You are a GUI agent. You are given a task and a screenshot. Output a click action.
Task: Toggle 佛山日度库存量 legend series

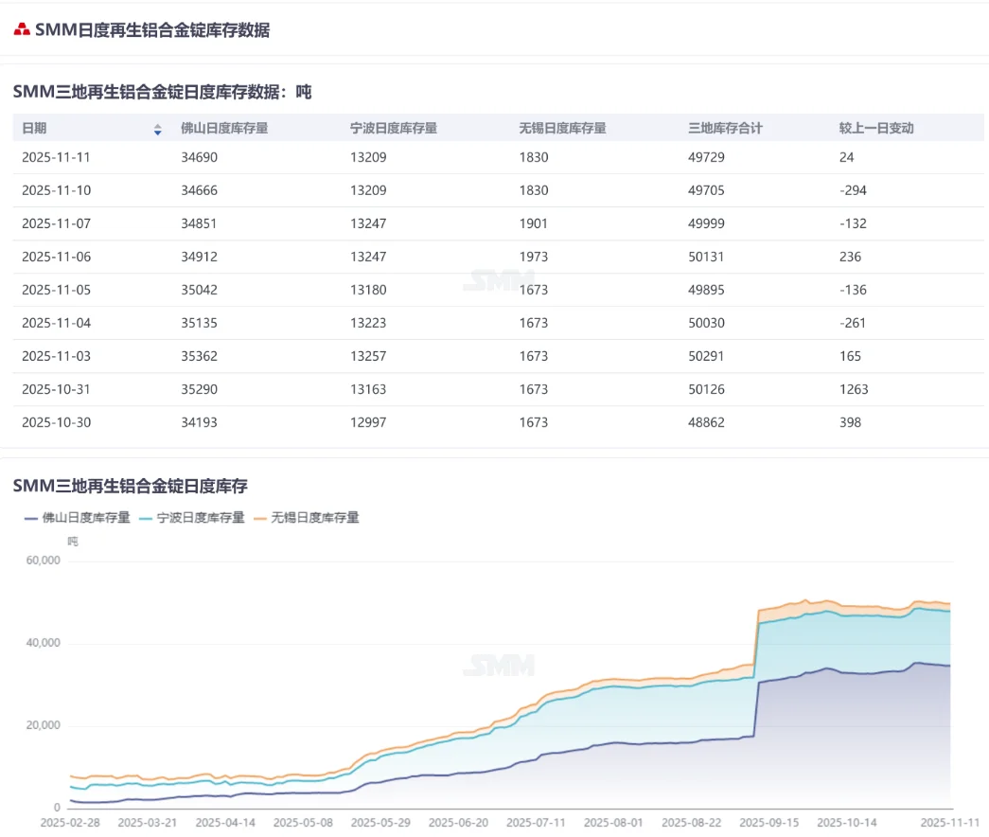pos(77,518)
